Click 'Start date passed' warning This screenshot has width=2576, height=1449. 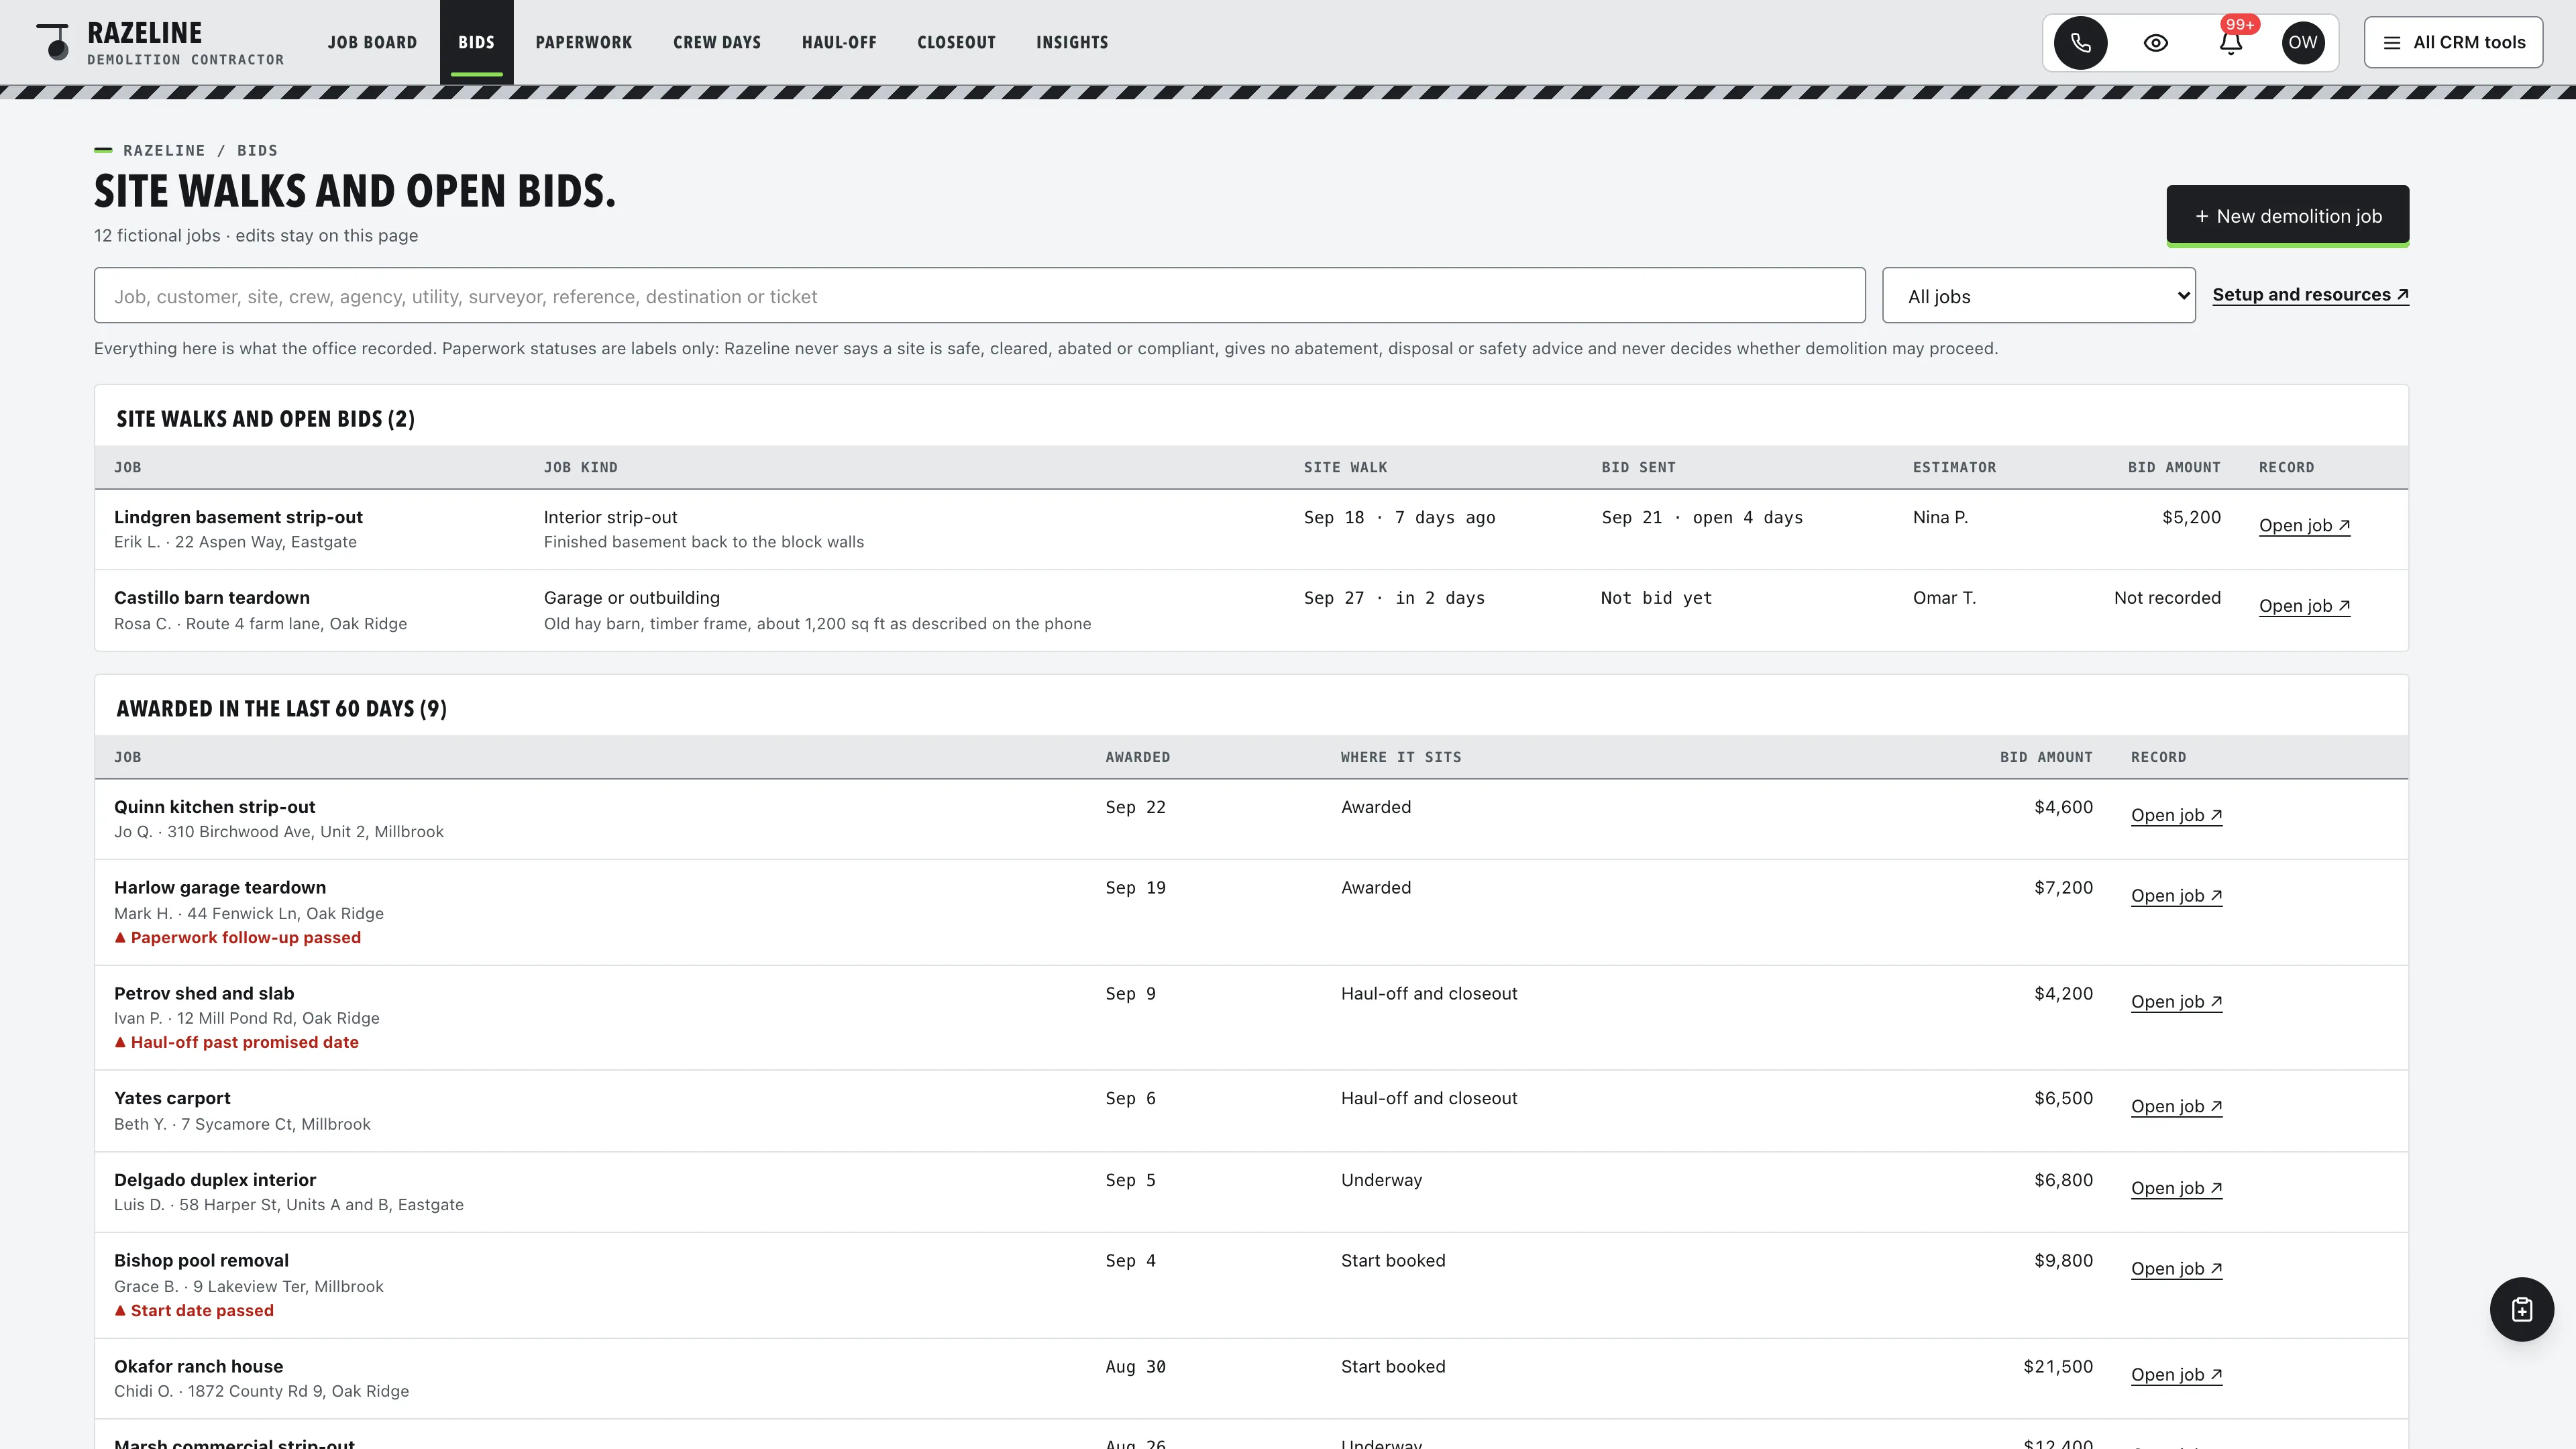coord(193,1310)
